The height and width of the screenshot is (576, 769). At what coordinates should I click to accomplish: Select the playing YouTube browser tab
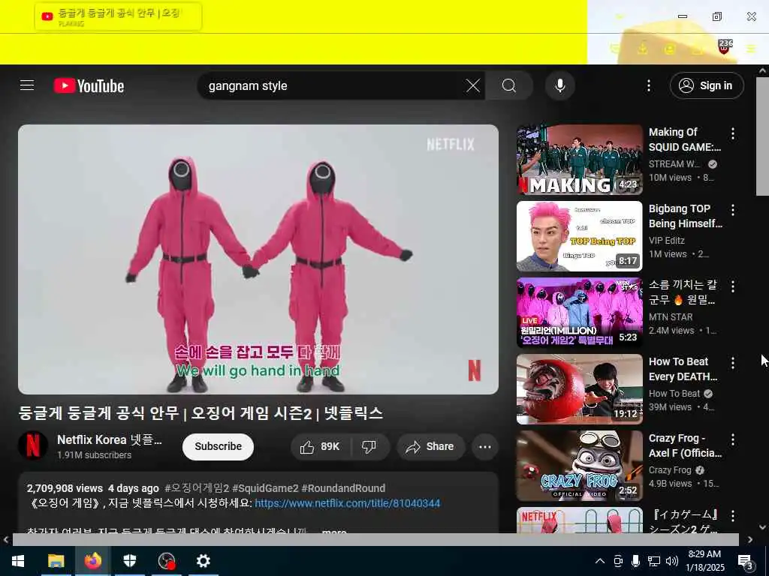pyautogui.click(x=118, y=16)
